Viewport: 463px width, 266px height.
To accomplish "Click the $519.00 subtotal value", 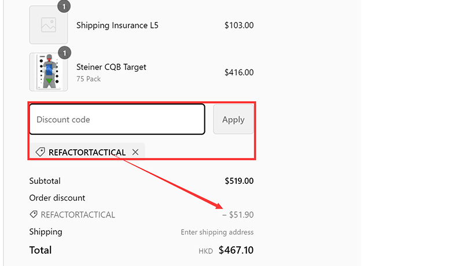I will pos(239,181).
